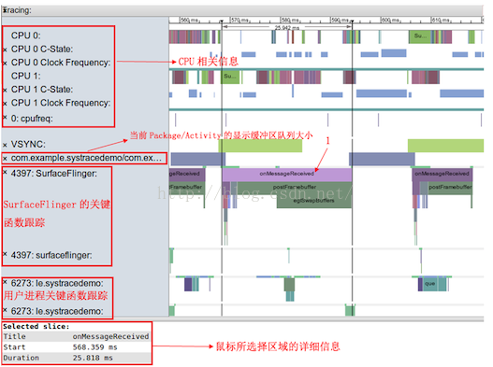Click the 25.818 ms duration value
Screen dimensions: 493x367
pos(93,358)
